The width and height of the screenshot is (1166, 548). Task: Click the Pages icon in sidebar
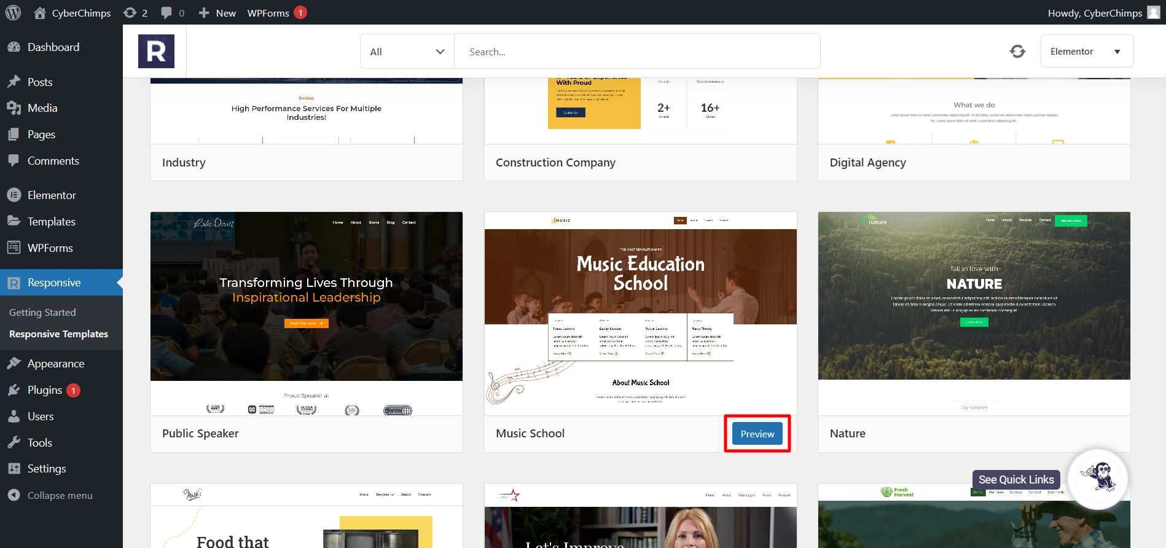tap(14, 135)
